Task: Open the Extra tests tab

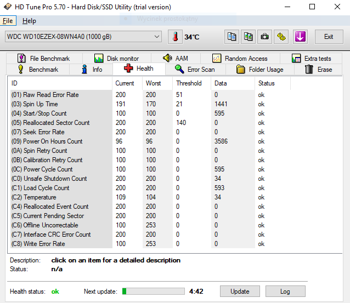Action: point(311,59)
